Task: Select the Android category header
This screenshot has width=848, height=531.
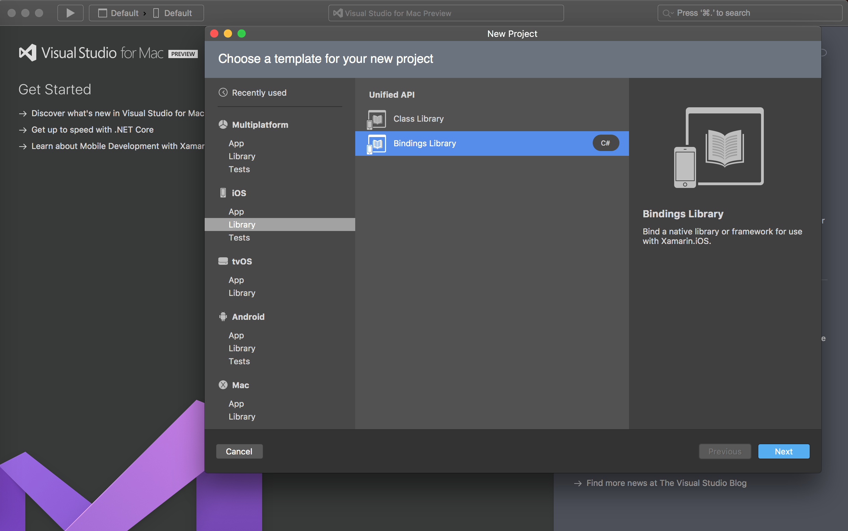Action: coord(248,317)
